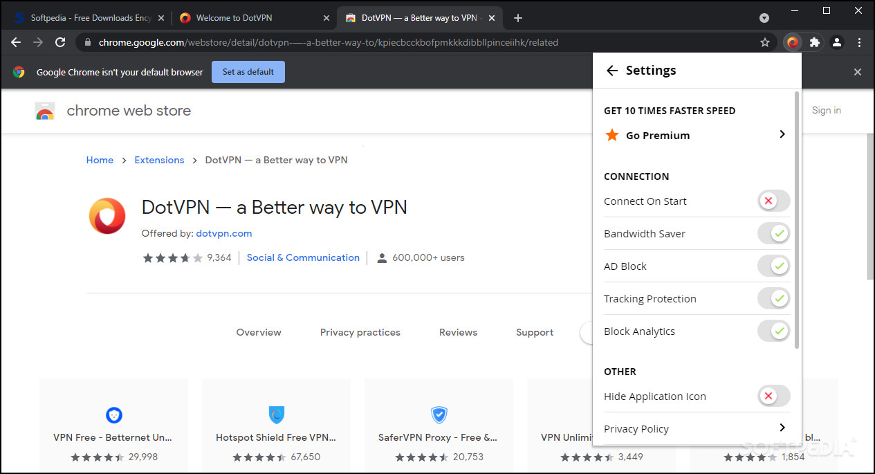Viewport: 875px width, 474px height.
Task: Enable Hide Application Icon toggle
Action: [x=773, y=396]
